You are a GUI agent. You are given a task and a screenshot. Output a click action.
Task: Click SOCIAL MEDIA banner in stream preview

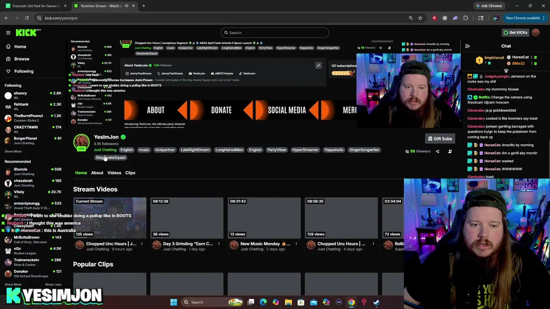click(287, 110)
